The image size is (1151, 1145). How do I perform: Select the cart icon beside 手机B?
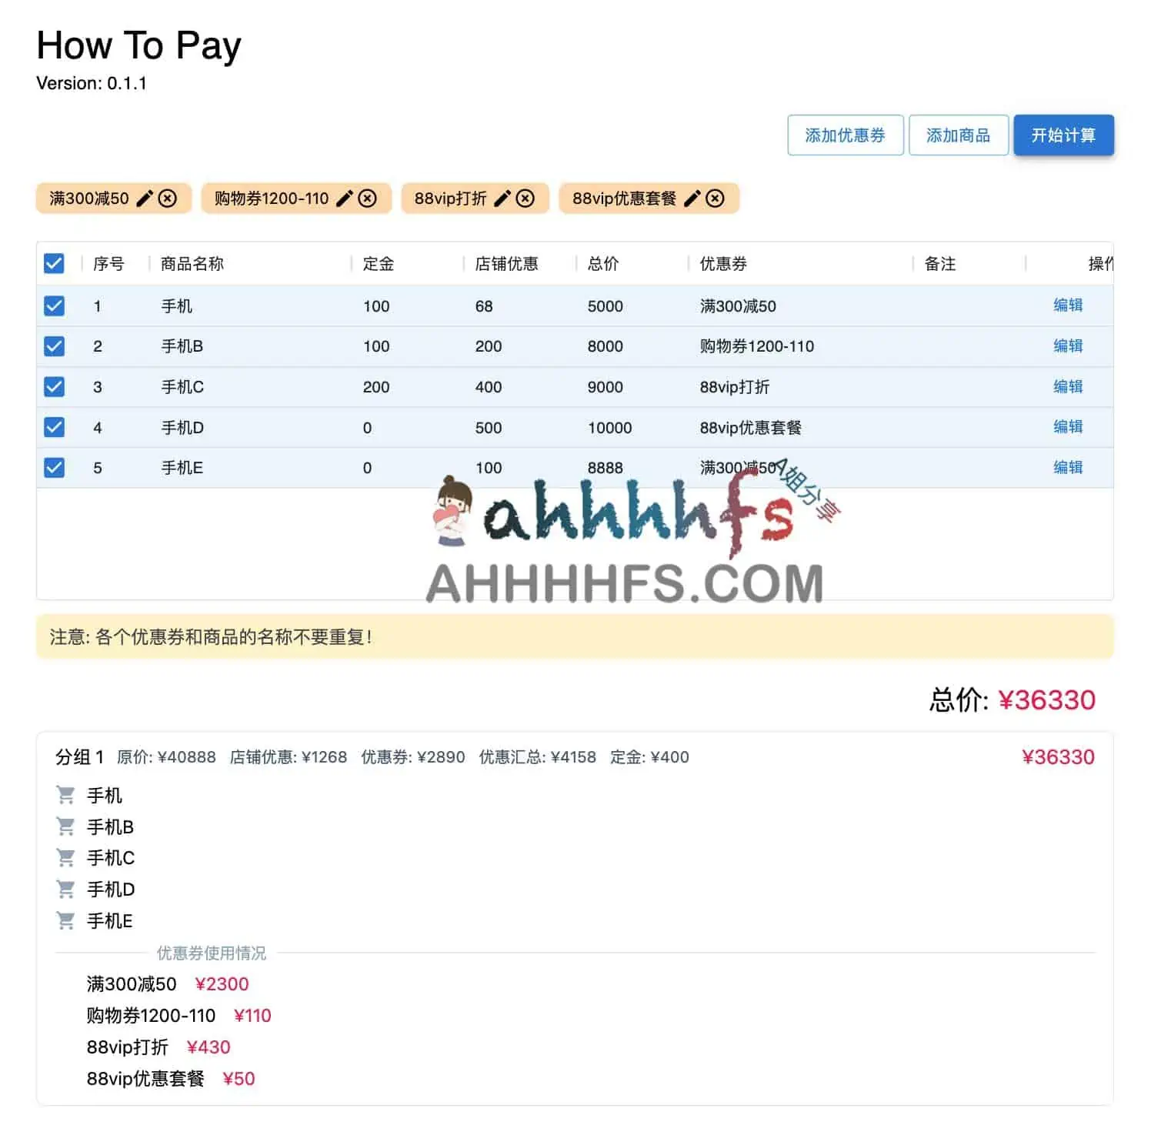[x=65, y=826]
